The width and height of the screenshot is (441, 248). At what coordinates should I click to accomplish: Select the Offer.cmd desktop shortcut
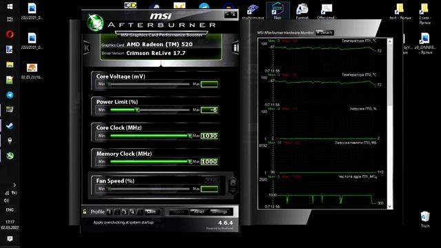pyautogui.click(x=326, y=11)
